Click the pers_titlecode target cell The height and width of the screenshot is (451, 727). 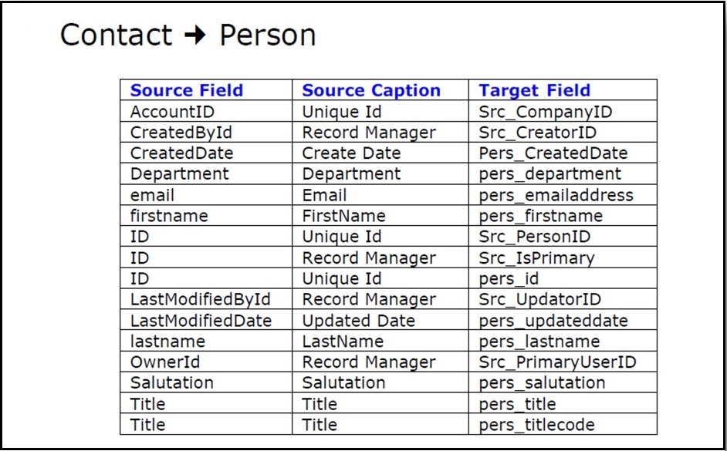point(563,425)
